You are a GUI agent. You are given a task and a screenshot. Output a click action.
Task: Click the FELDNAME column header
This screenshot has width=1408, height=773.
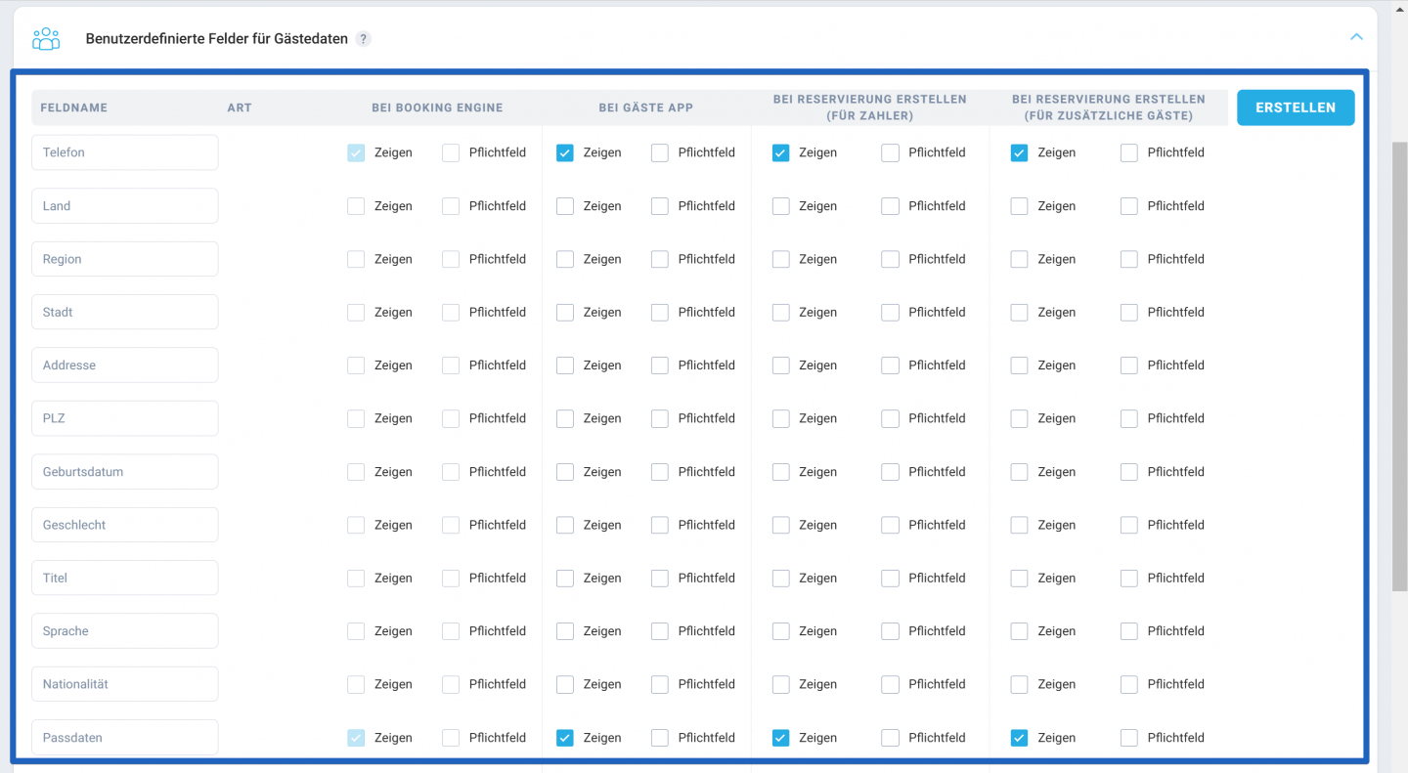[74, 107]
